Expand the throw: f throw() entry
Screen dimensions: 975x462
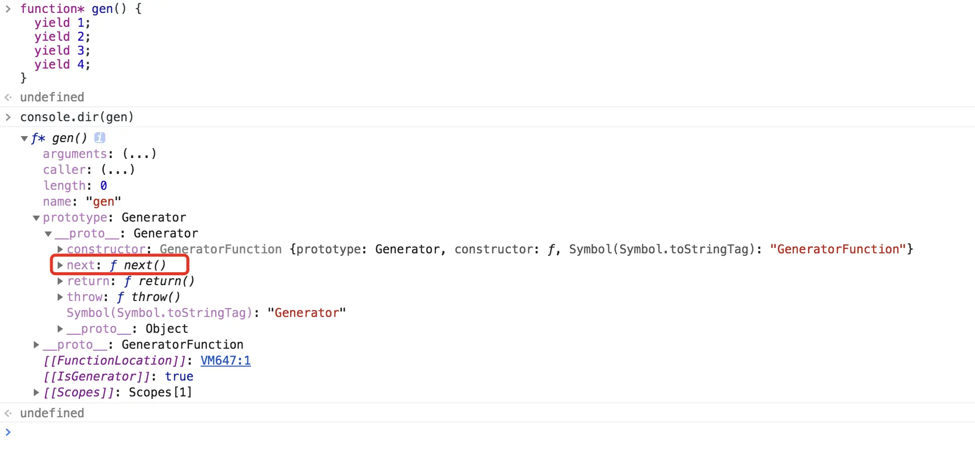click(60, 297)
